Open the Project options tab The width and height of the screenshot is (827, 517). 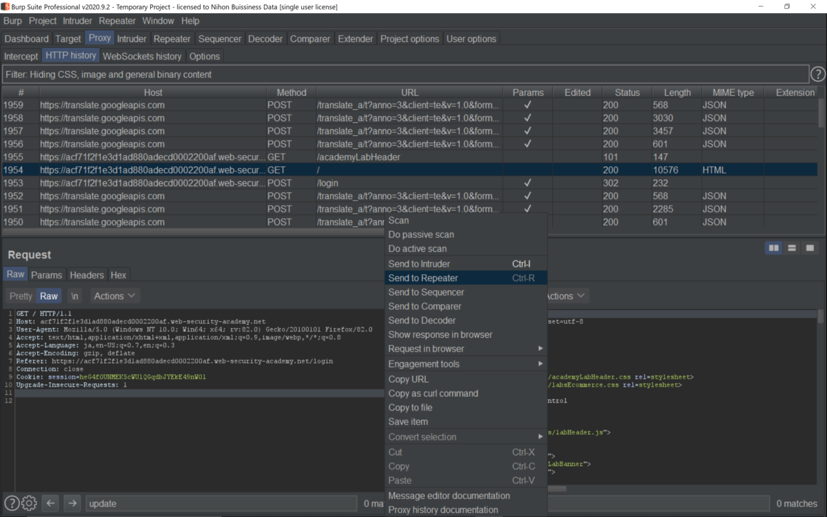[x=409, y=39]
